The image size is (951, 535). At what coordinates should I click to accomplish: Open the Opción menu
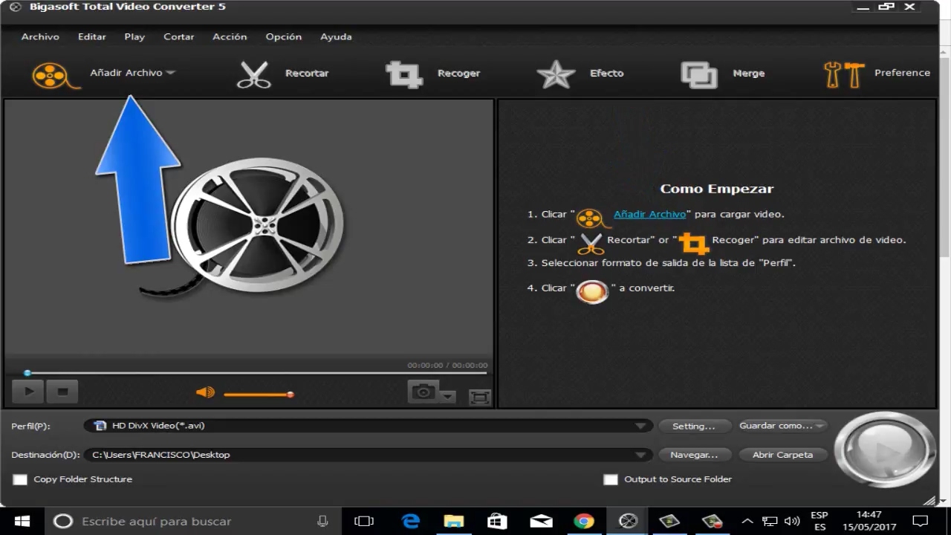pyautogui.click(x=284, y=36)
